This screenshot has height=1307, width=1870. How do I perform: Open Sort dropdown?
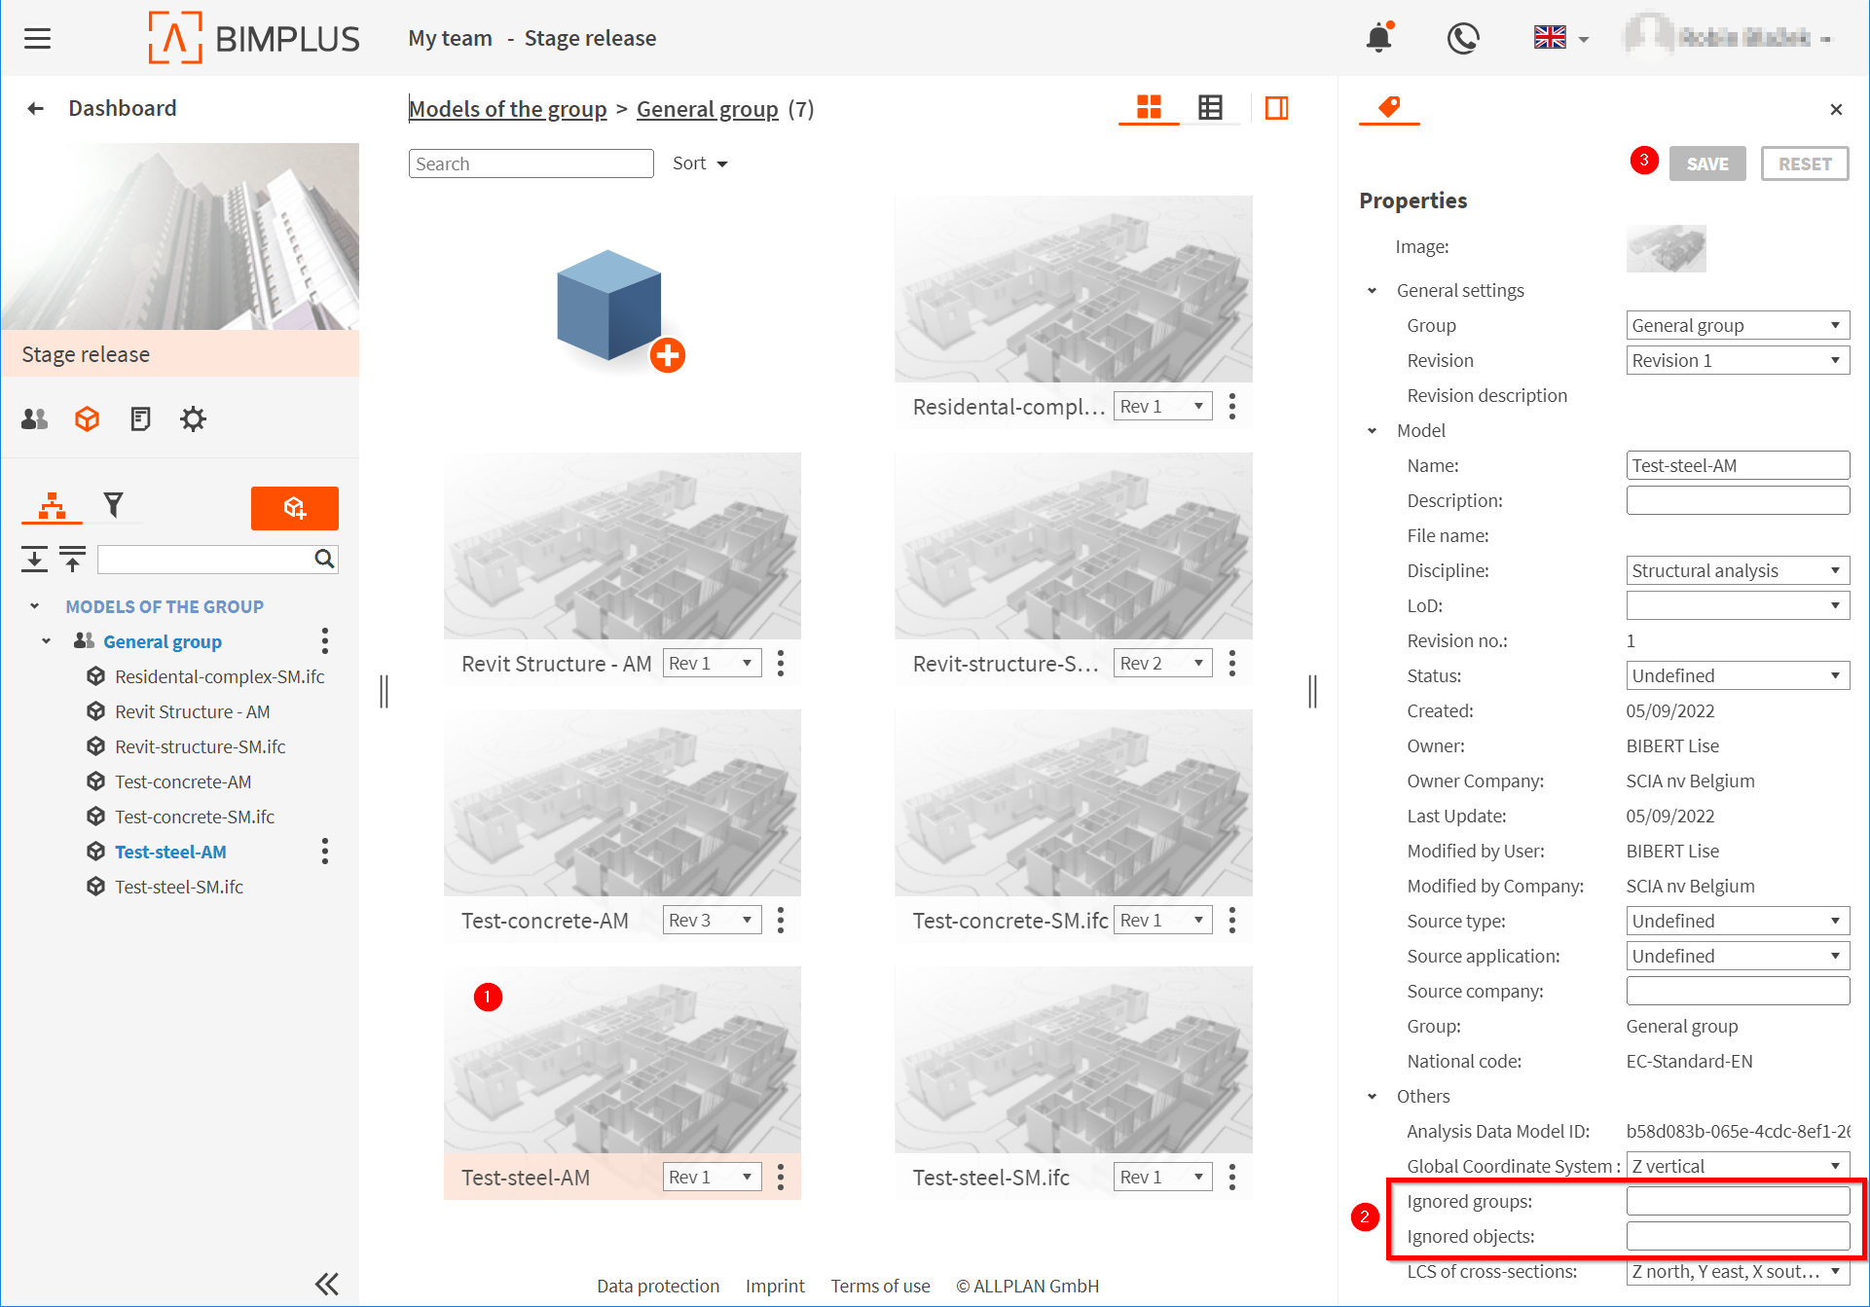(699, 163)
